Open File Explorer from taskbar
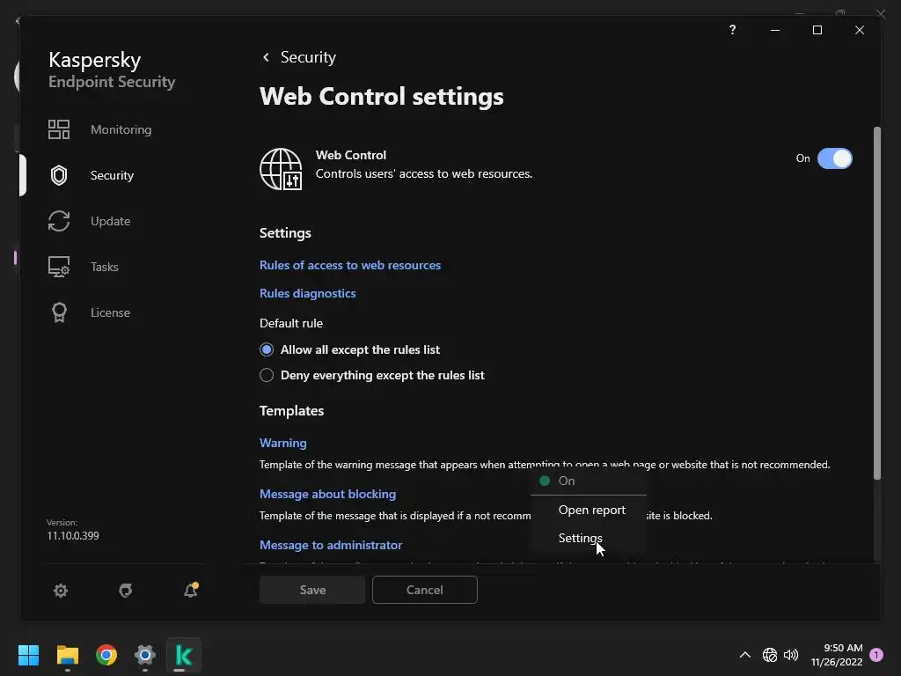Screen dimensions: 901x676 [67, 655]
